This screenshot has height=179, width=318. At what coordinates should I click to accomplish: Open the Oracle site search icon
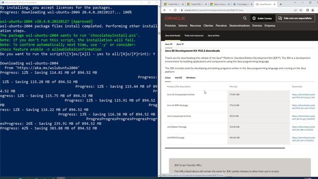click(x=245, y=18)
